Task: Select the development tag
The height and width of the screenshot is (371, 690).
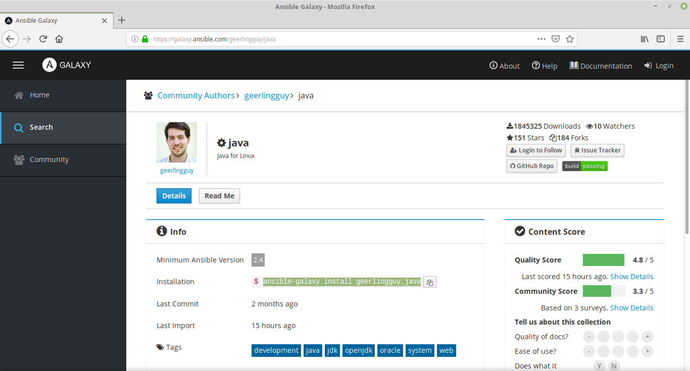Action: click(x=276, y=350)
